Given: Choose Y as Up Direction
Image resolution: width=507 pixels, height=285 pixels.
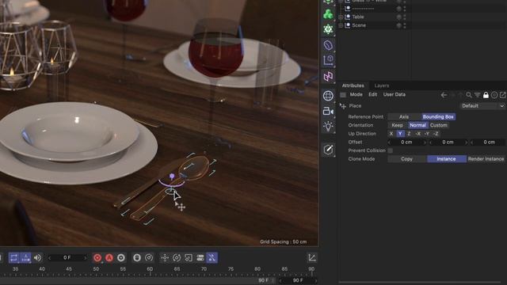Looking at the screenshot, I should [x=400, y=134].
